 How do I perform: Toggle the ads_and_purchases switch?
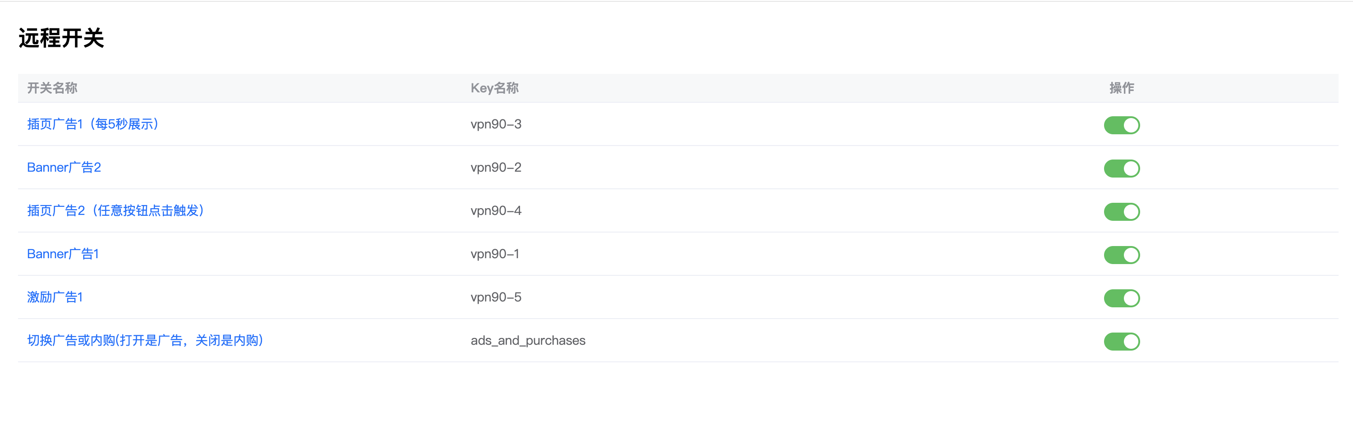tap(1121, 342)
